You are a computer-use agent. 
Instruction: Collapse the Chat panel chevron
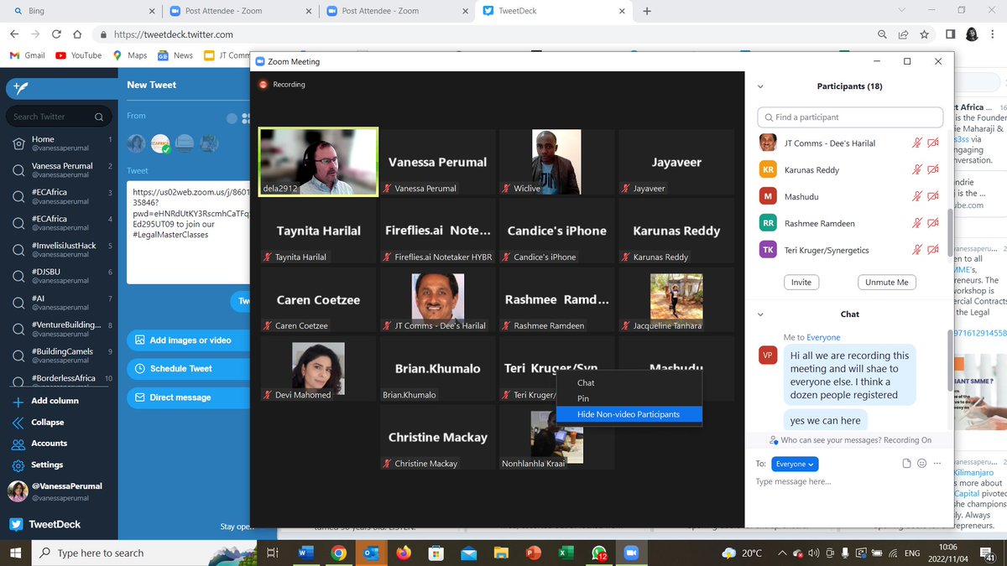coord(761,314)
